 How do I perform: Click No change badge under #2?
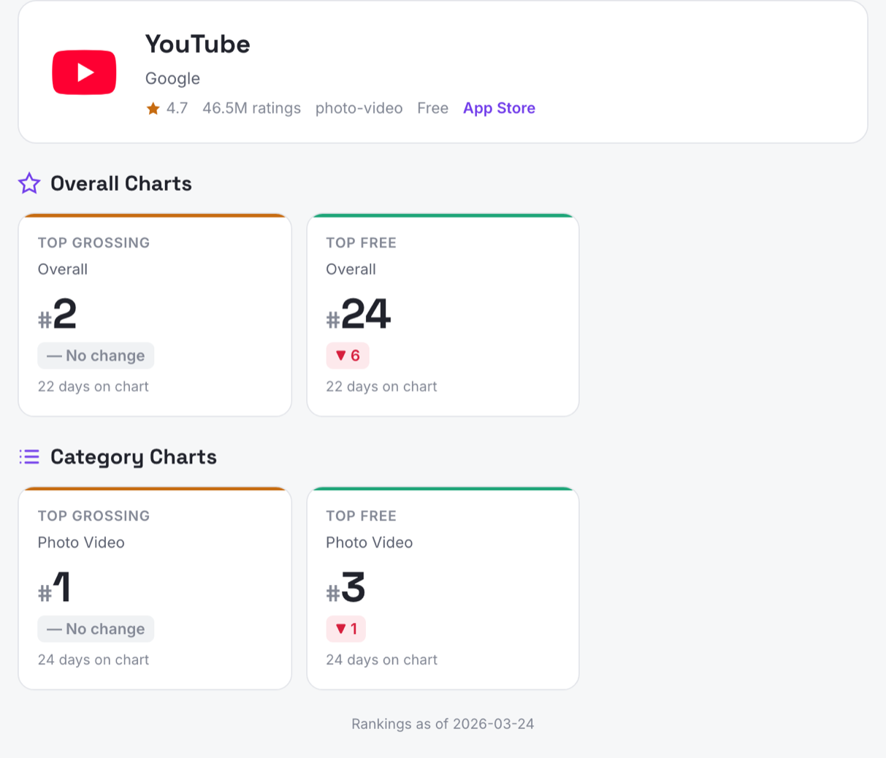coord(96,356)
